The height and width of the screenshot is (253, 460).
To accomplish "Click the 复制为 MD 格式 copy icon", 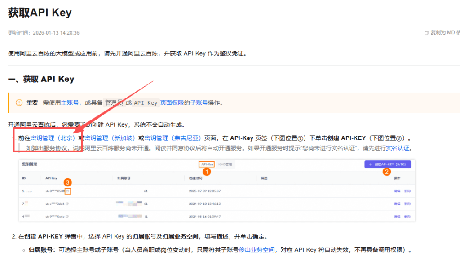I will coord(426,33).
